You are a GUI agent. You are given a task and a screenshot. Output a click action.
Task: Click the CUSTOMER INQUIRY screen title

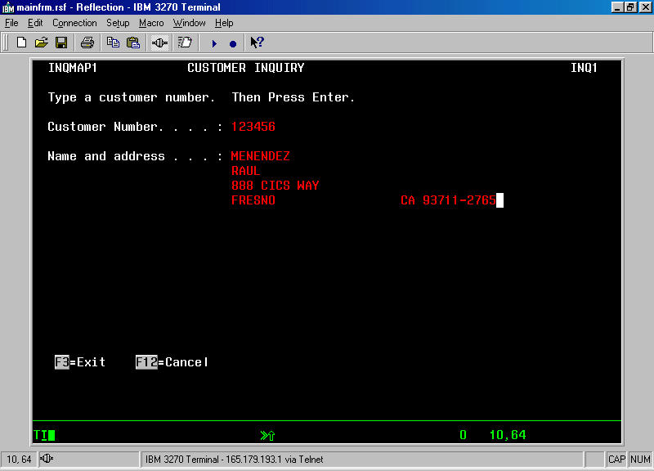[x=246, y=68]
